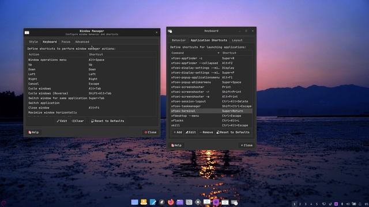Select 'Maximize window horizontally' row

[x=92, y=113]
